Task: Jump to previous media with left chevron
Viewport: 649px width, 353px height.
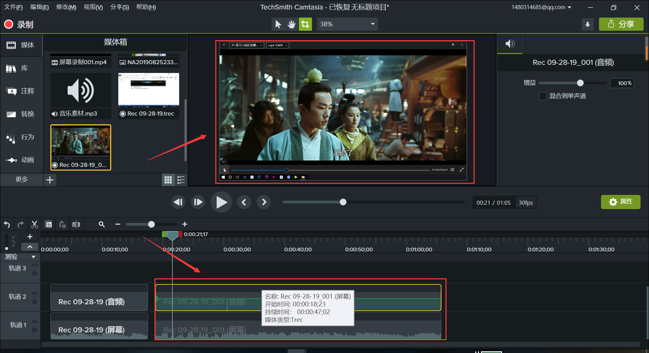Action: tap(244, 202)
